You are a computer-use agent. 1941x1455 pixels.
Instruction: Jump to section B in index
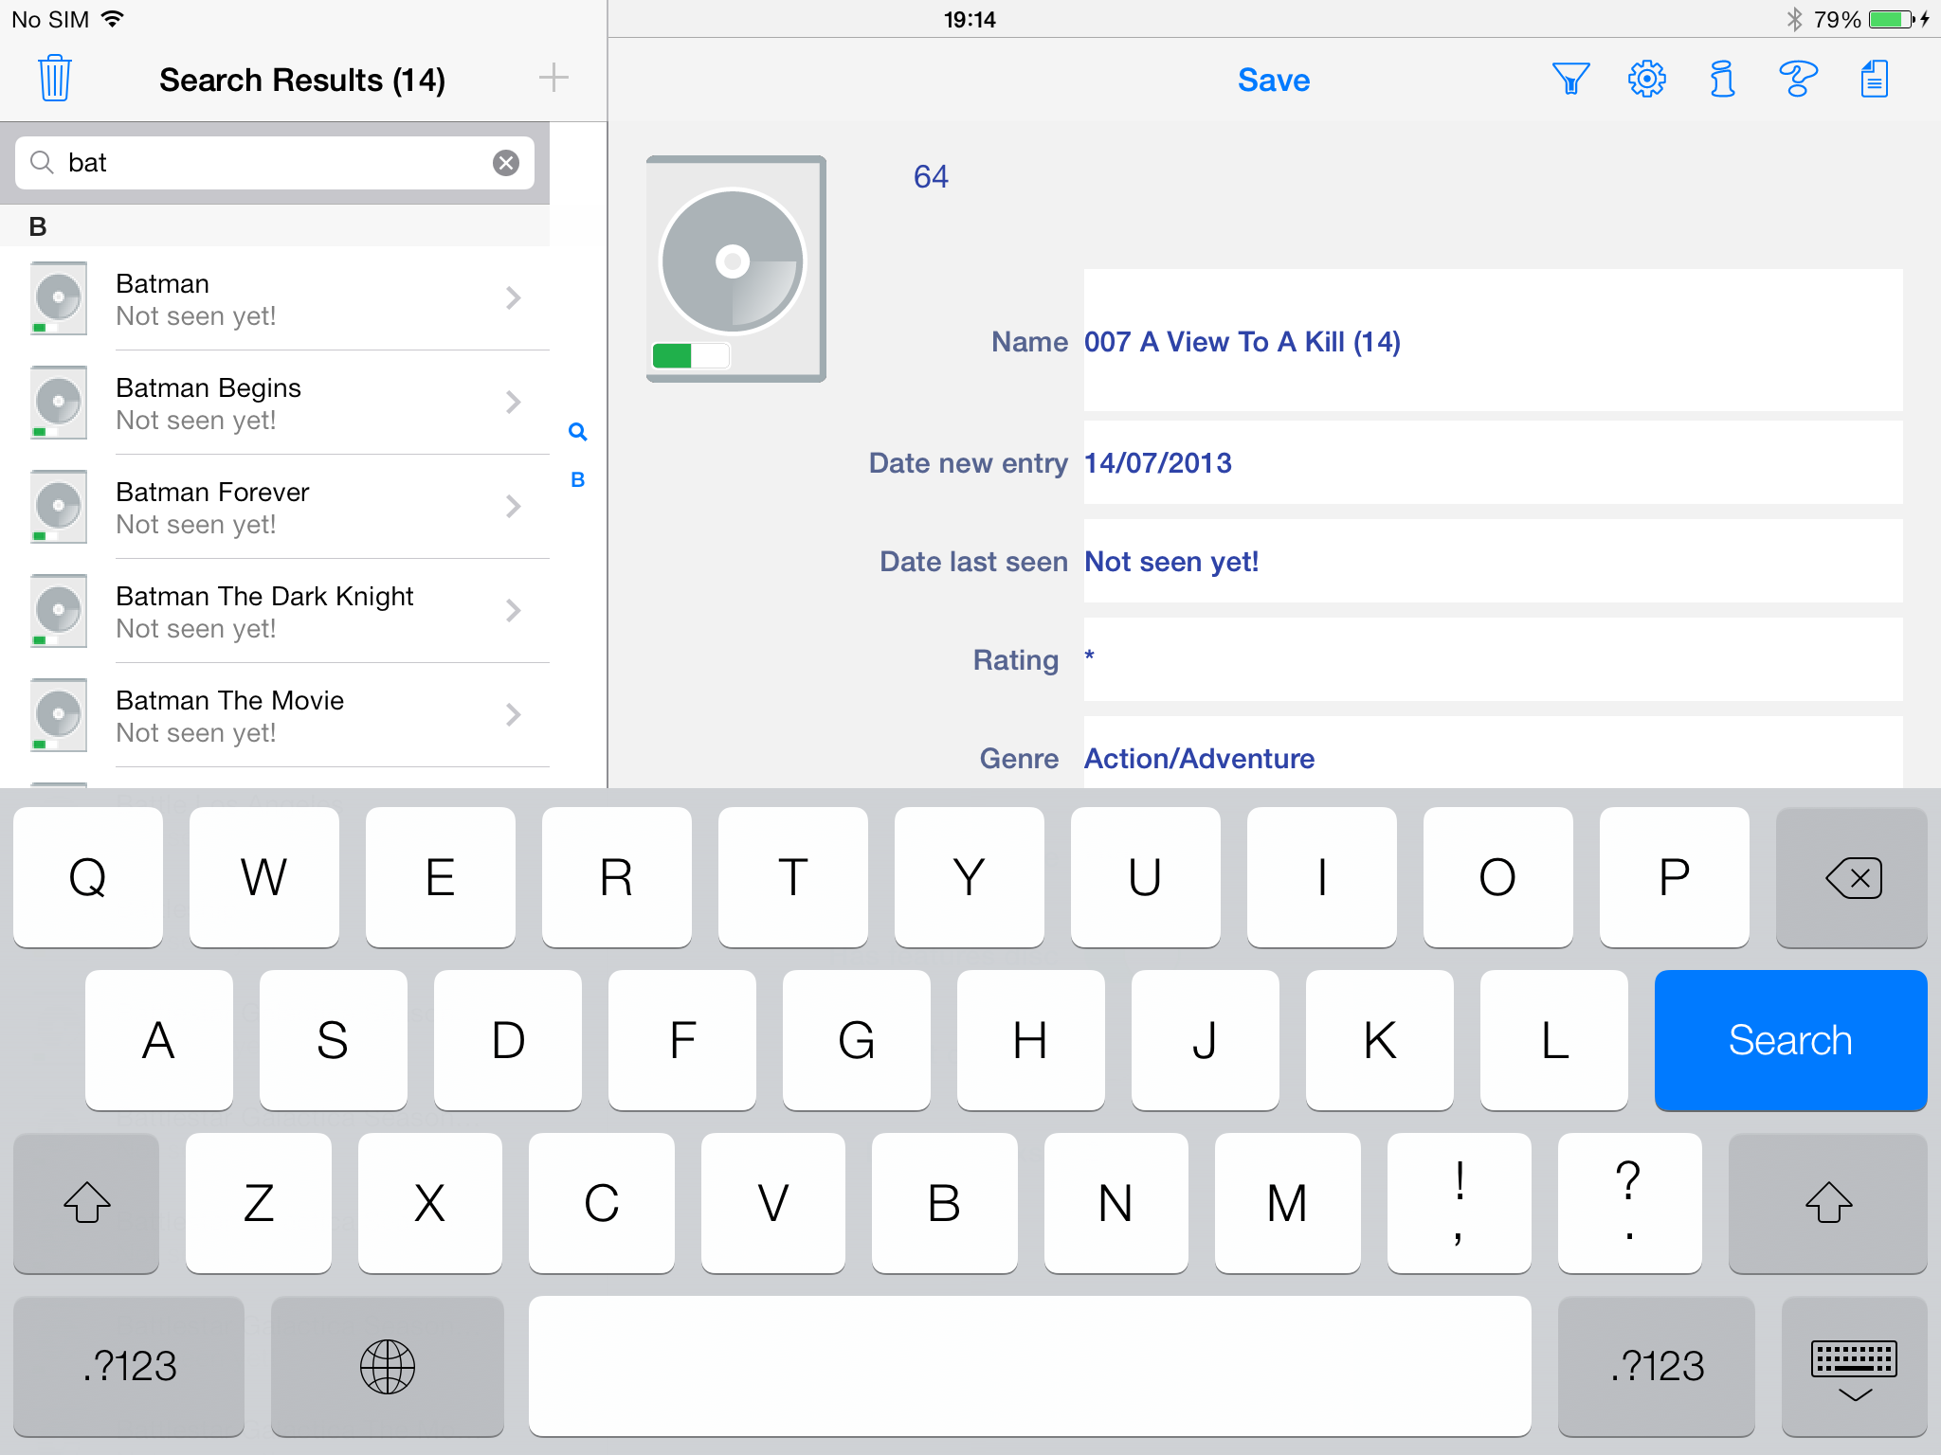coord(577,480)
